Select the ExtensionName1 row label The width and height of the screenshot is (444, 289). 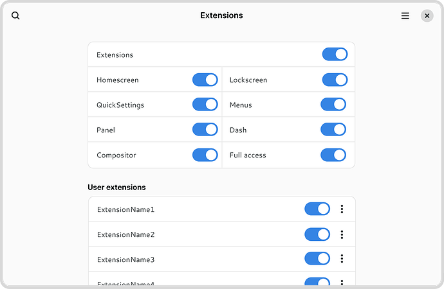click(x=125, y=209)
